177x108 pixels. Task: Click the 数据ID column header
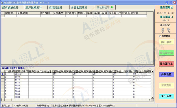tap(11, 13)
